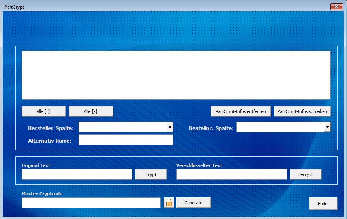The width and height of the screenshot is (347, 219).
Task: Click the Alle [ ] button
Action: click(43, 111)
